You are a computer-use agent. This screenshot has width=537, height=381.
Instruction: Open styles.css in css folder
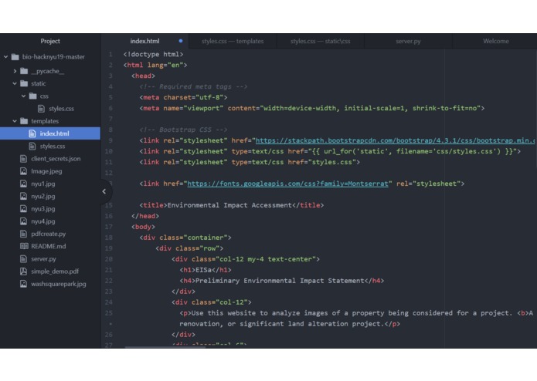(x=61, y=109)
